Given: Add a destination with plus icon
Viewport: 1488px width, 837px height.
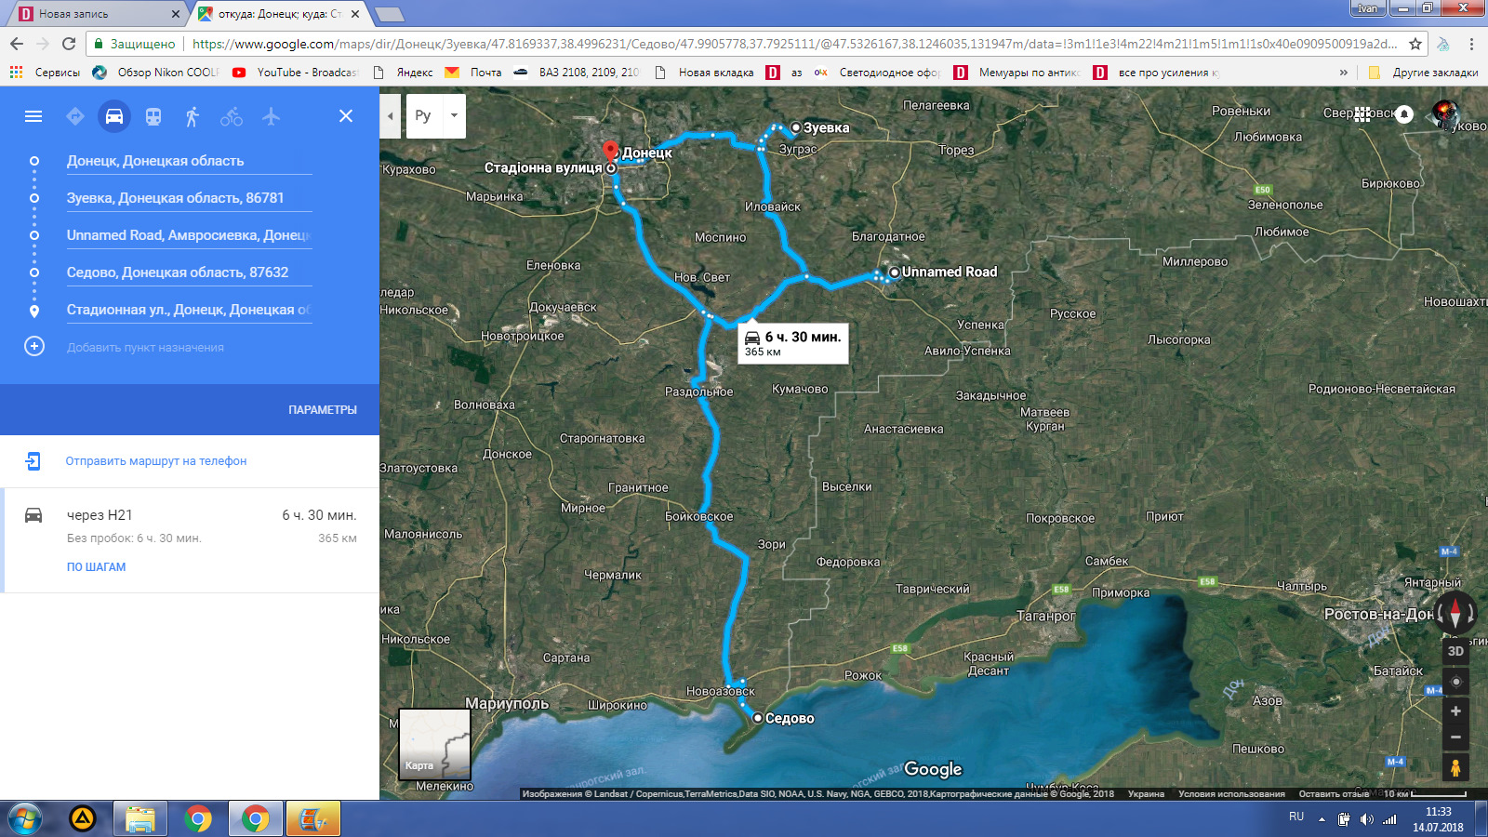Looking at the screenshot, I should point(34,346).
